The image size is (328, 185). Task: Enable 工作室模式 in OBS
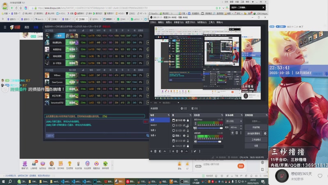coord(256,139)
